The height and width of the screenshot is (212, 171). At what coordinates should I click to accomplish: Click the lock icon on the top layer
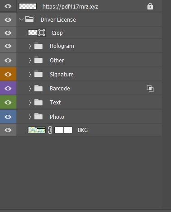point(150,7)
